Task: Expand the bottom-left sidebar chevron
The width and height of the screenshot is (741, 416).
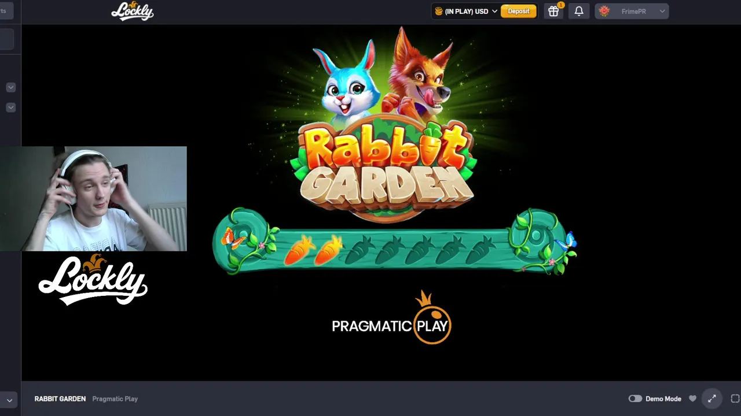Action: coord(9,400)
